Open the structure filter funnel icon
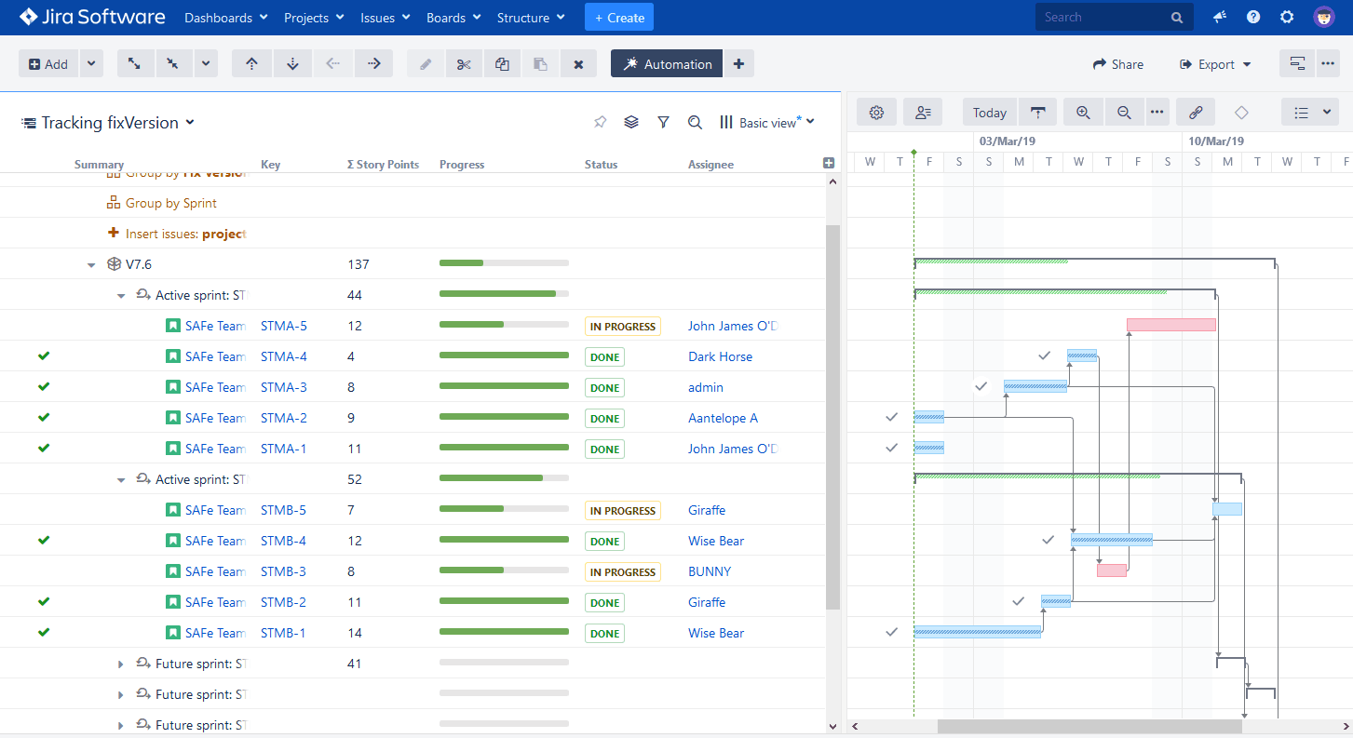 (663, 122)
